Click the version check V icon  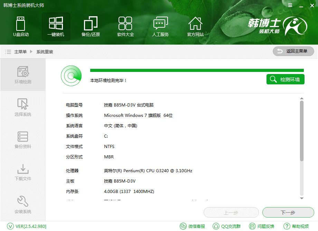pos(10,227)
